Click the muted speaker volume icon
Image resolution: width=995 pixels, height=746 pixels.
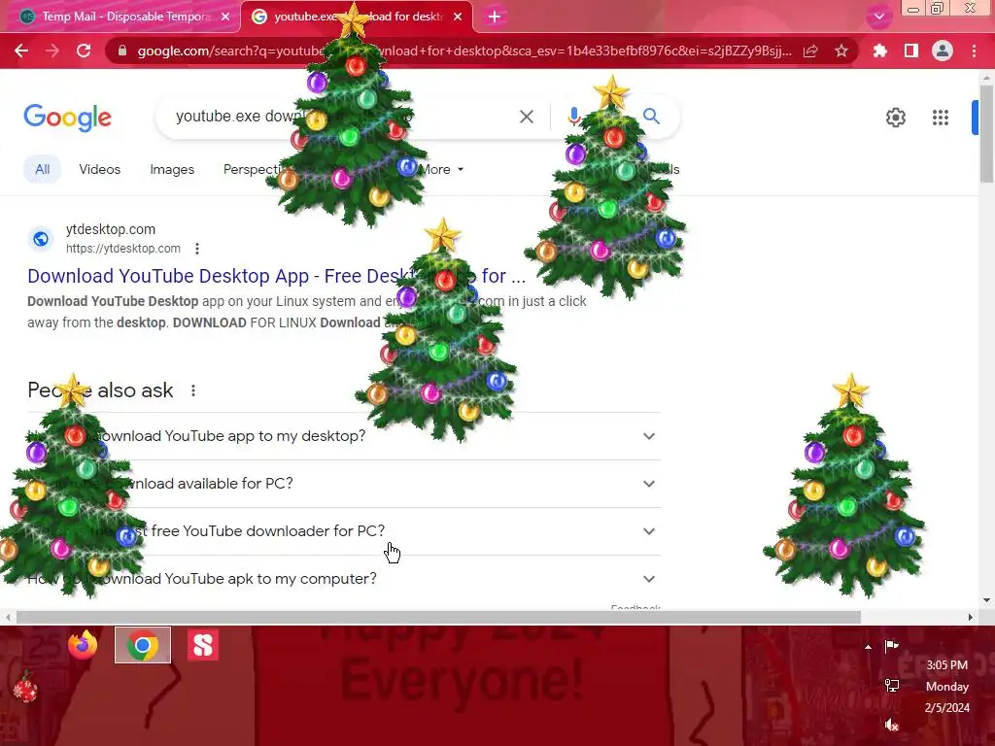click(x=892, y=725)
